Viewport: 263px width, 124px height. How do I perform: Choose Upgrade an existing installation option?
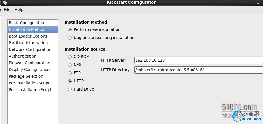tap(70, 38)
